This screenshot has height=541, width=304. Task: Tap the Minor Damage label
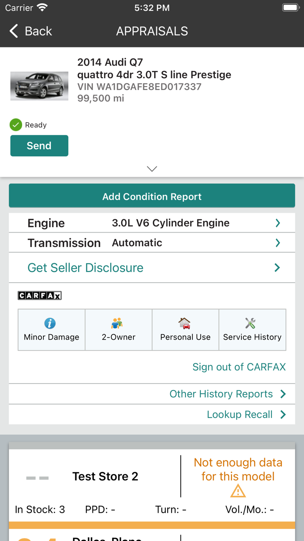click(52, 337)
